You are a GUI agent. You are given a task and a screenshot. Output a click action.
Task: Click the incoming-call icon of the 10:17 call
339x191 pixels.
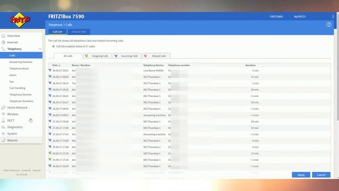coord(50,102)
